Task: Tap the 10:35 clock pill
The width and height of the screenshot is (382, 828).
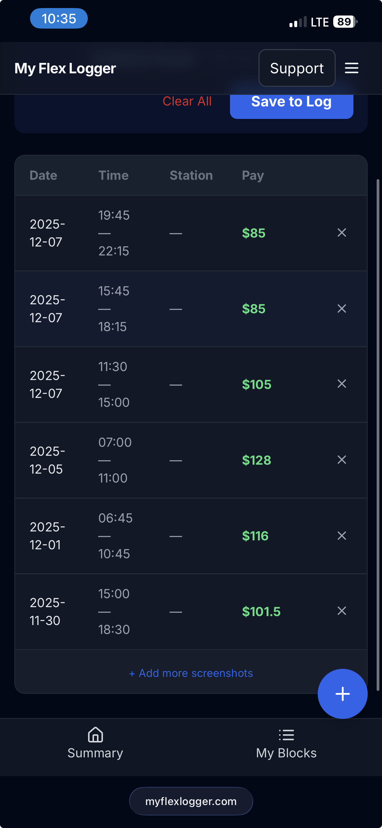Action: click(59, 19)
